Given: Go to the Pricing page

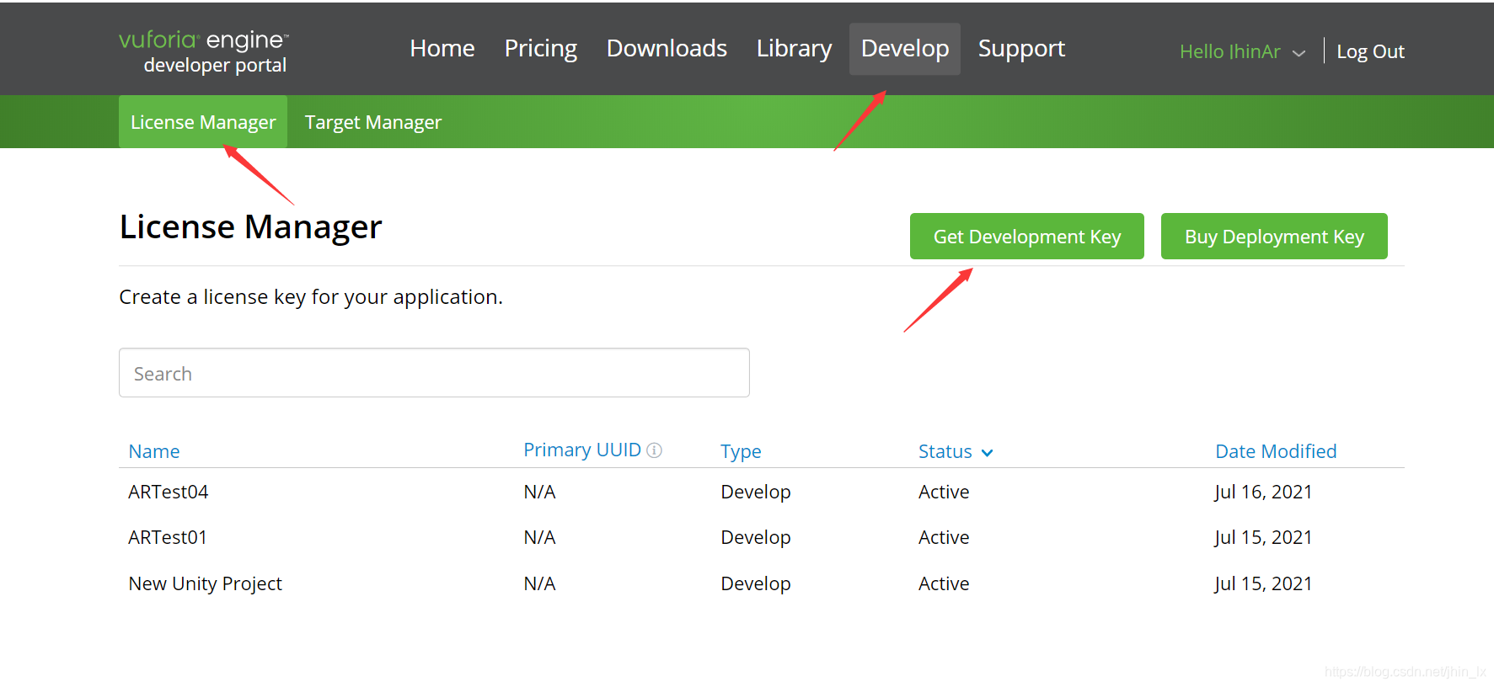Looking at the screenshot, I should coord(540,49).
